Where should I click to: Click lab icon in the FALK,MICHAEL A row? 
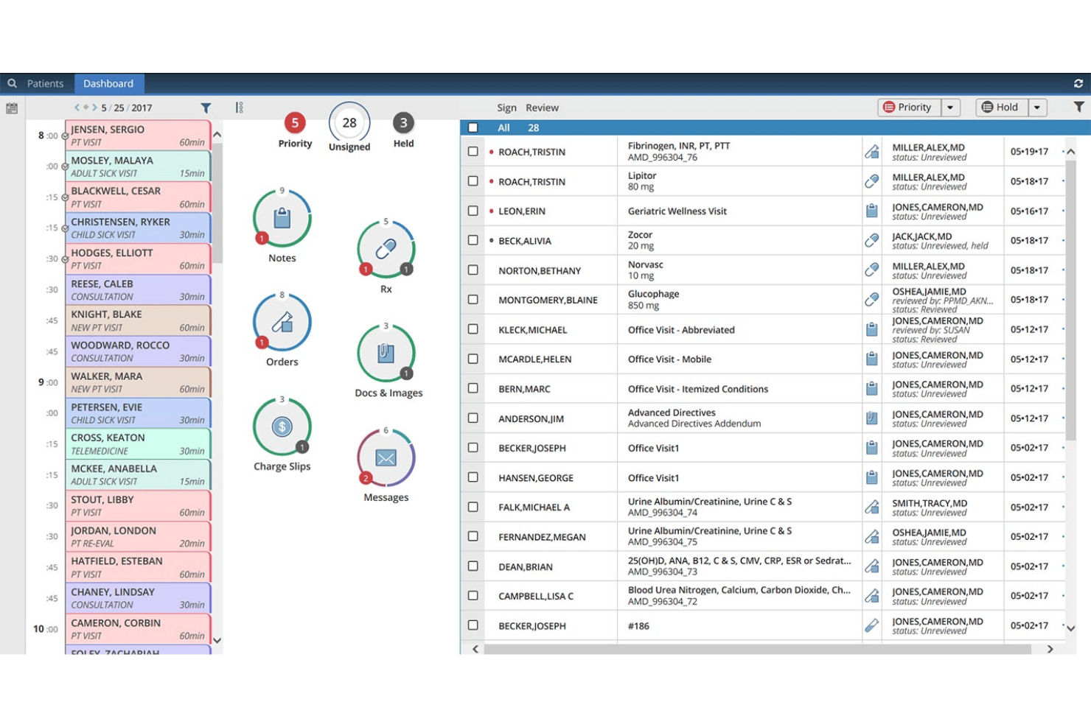click(871, 507)
